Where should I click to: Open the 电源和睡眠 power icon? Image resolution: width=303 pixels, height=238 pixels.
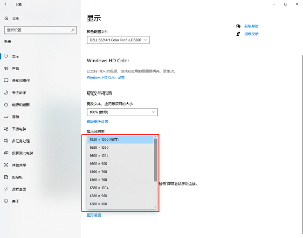click(x=6, y=105)
